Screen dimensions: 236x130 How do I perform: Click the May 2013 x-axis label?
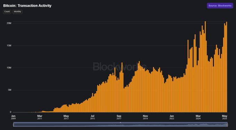click(x=66, y=117)
